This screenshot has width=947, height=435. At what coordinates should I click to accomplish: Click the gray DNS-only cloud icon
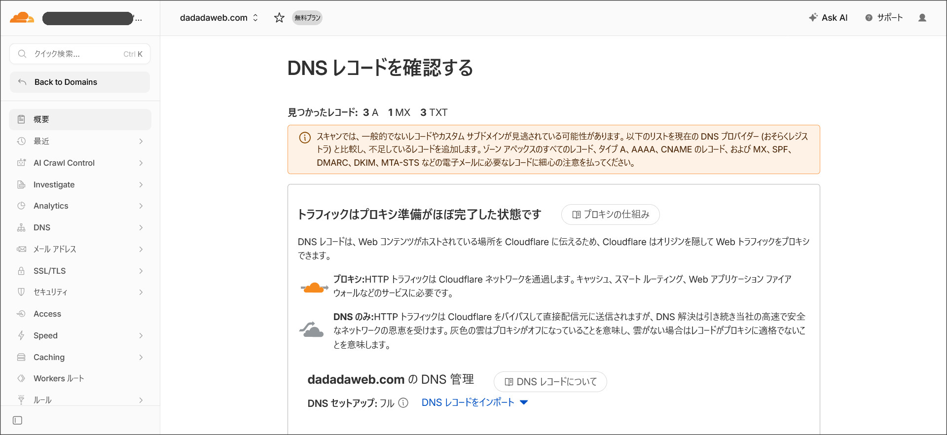coord(312,329)
